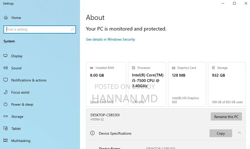
Task: Collapse the Device Specifications section
Action: [239, 133]
